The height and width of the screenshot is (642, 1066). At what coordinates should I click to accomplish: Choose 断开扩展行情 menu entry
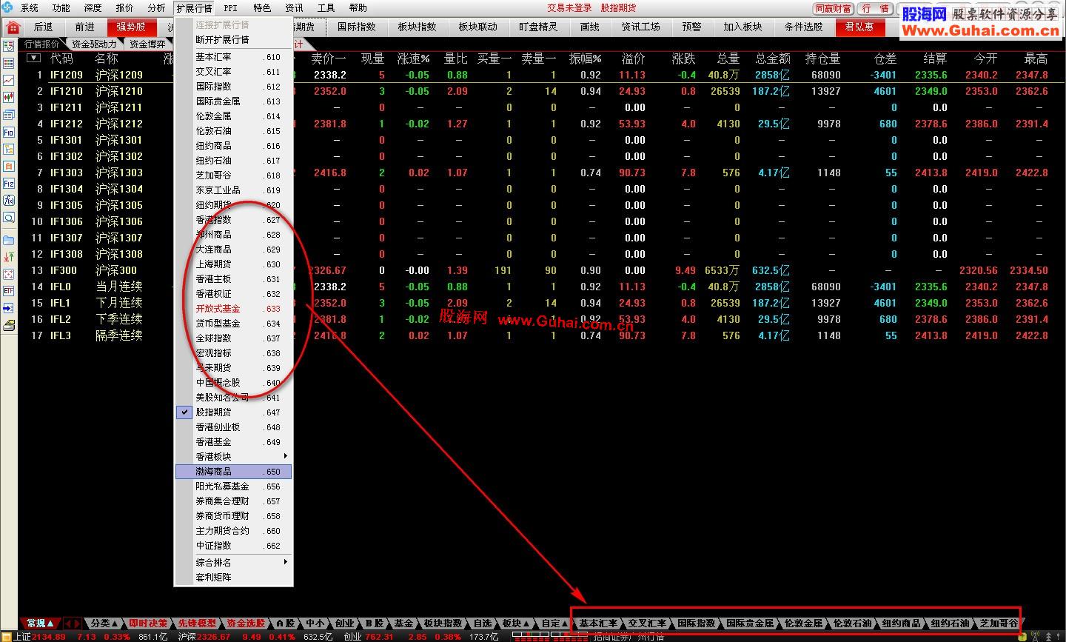233,40
